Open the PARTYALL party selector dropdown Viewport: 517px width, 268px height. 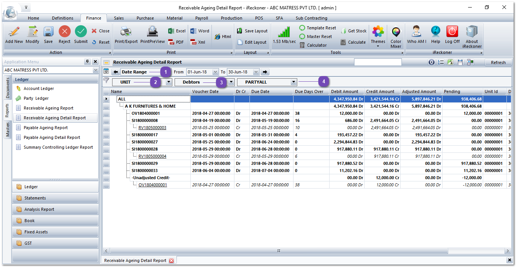[293, 81]
